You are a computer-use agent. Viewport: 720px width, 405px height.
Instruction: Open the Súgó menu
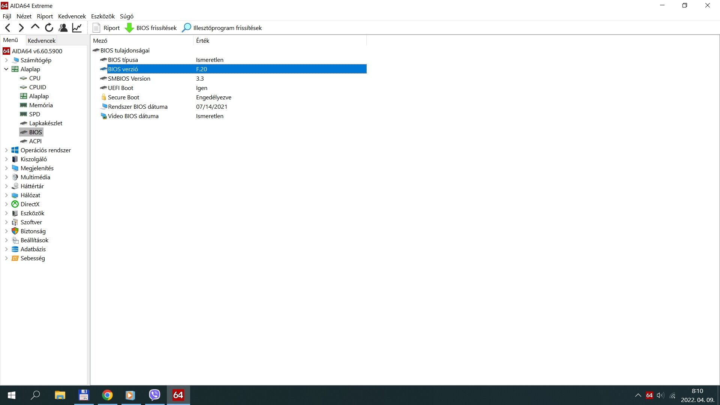127,16
